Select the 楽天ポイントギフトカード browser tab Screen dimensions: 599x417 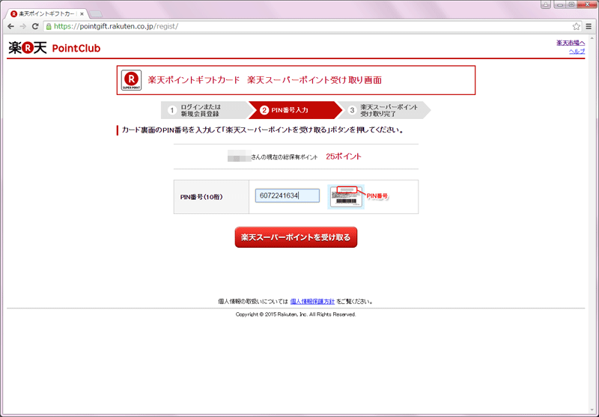click(x=48, y=13)
